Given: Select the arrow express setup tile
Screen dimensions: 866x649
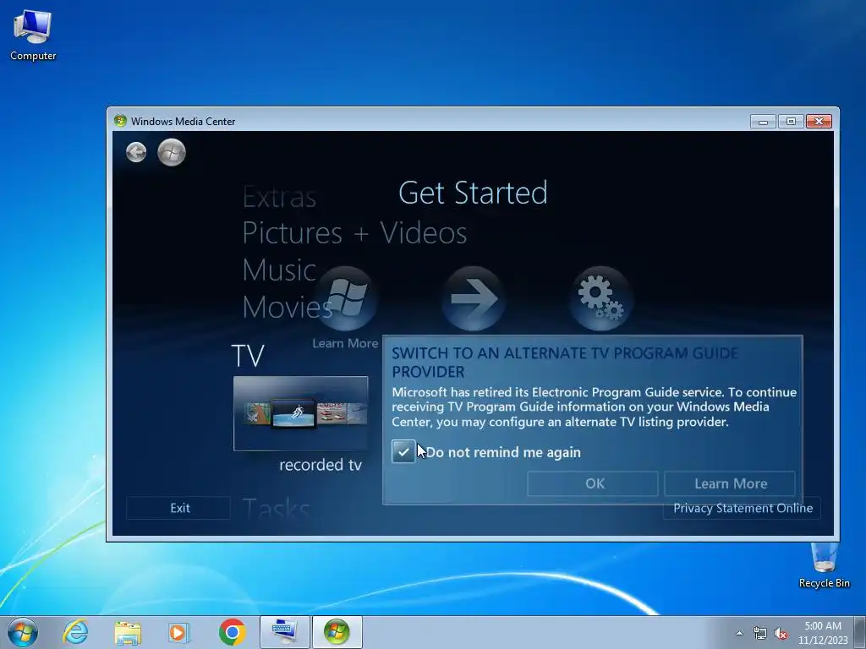Looking at the screenshot, I should click(474, 298).
